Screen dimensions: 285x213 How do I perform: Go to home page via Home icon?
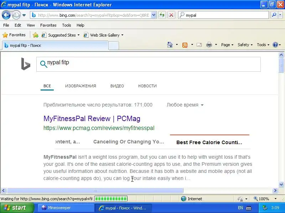tap(170, 45)
